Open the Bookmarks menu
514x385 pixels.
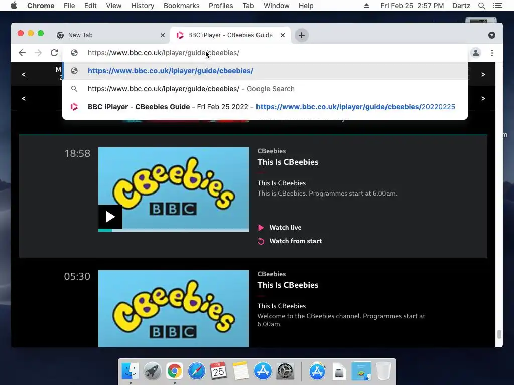pos(182,6)
